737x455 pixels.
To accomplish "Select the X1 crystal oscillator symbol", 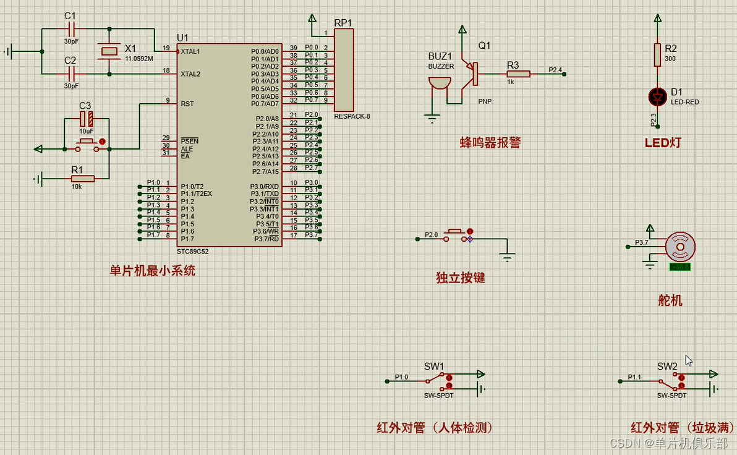I will (x=109, y=51).
